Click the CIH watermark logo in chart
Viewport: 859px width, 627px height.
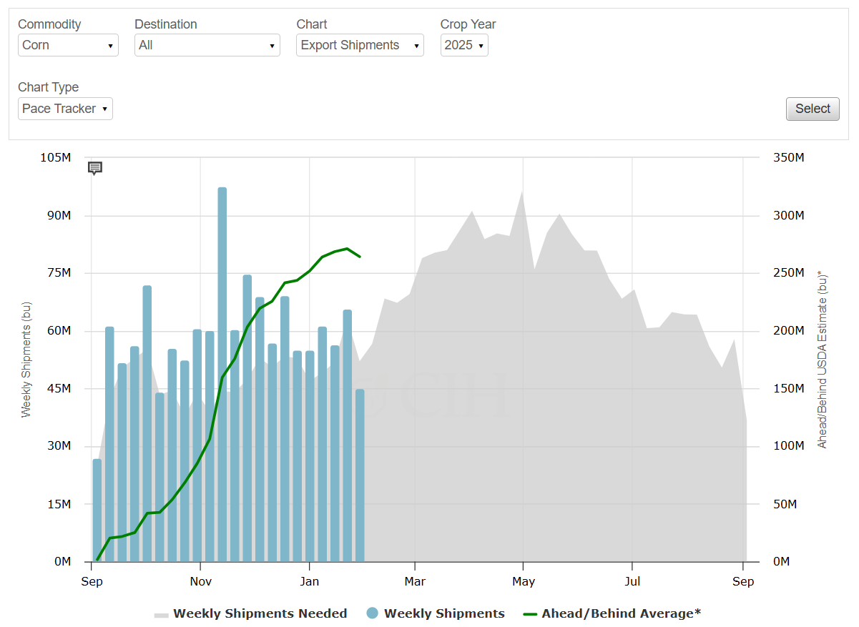pyautogui.click(x=454, y=395)
